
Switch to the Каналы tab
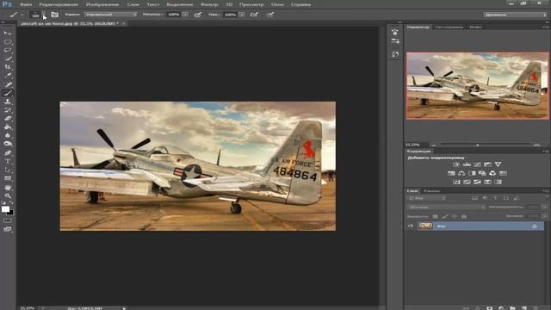(x=432, y=191)
